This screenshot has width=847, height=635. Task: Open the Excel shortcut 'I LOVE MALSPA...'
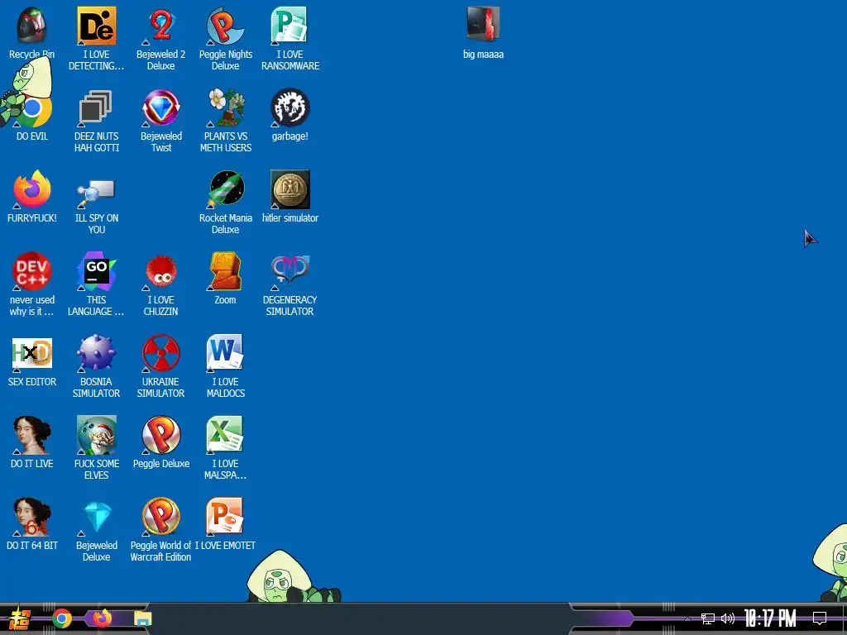[225, 435]
